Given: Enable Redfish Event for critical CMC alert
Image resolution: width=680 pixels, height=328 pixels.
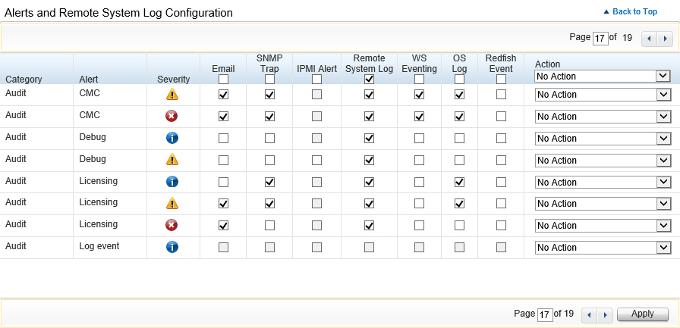Looking at the screenshot, I should (501, 117).
